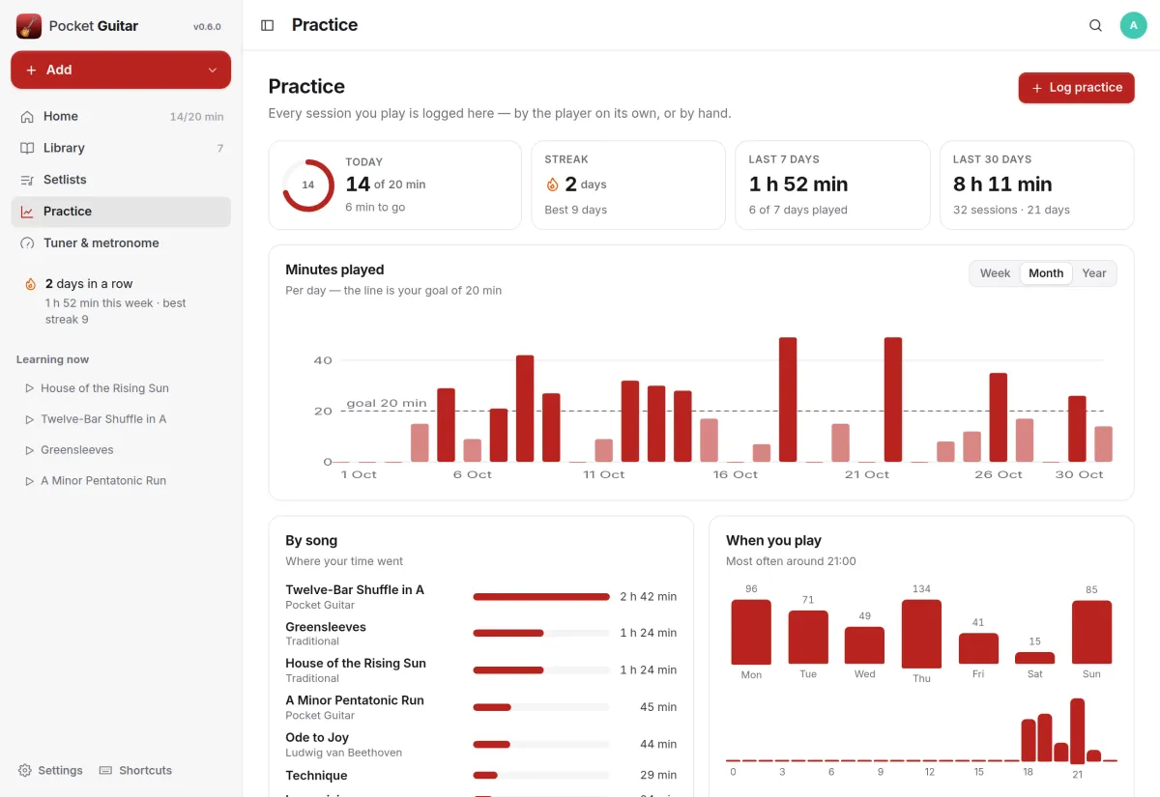1160x797 pixels.
Task: Switch chart to Year view
Action: pos(1094,273)
